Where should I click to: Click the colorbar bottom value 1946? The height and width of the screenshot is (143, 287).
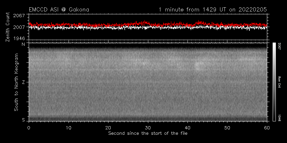(x=279, y=118)
